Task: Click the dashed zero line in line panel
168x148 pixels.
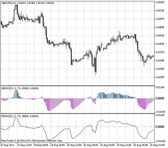Action: point(78,127)
